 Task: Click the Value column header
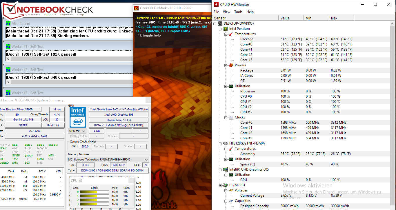point(291,18)
